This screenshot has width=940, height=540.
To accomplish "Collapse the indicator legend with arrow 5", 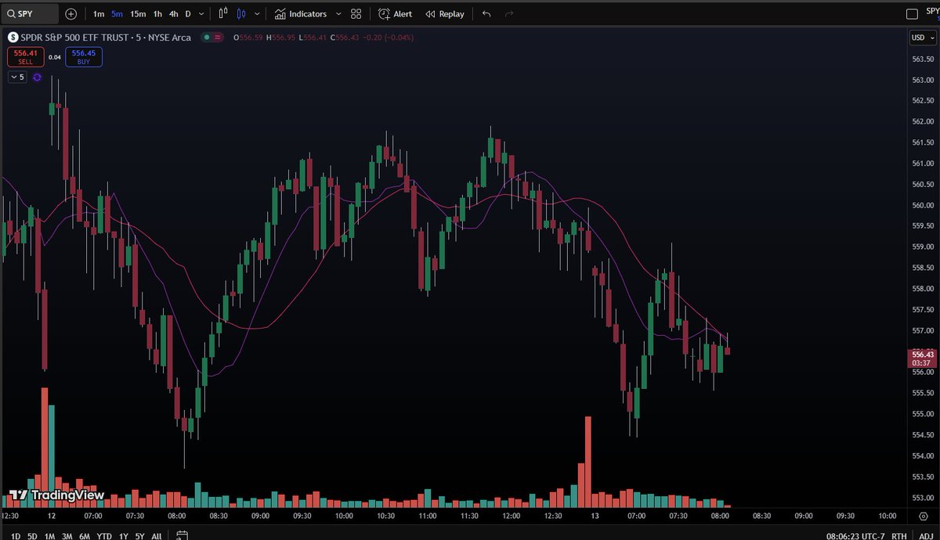I will click(x=17, y=77).
